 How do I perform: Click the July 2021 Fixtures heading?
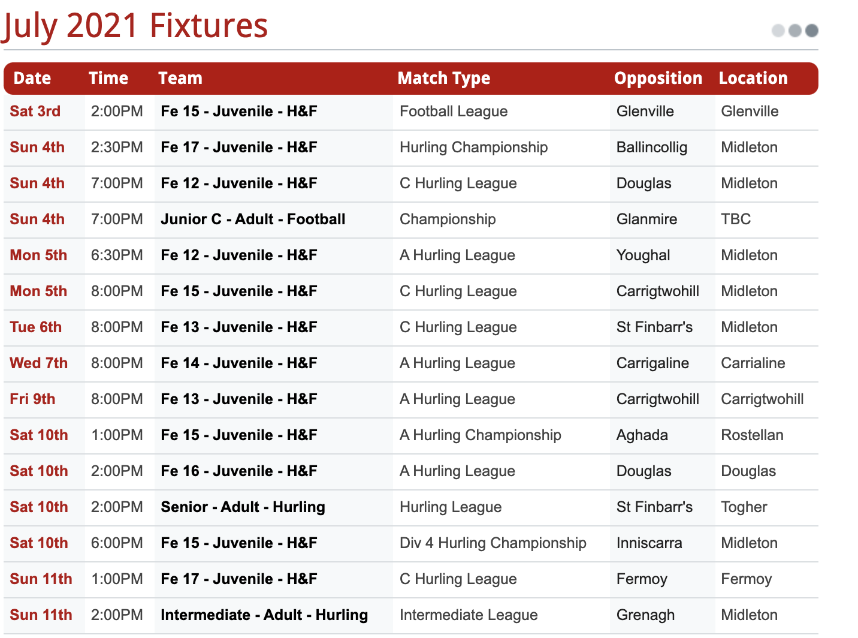click(134, 26)
